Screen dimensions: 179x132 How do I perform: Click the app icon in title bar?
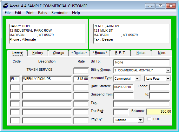click(x=6, y=6)
